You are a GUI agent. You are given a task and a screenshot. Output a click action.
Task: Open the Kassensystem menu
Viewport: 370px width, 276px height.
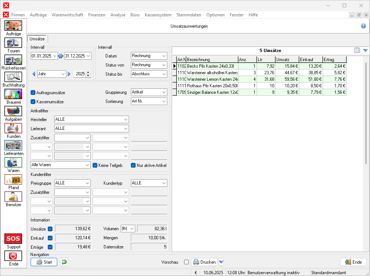pyautogui.click(x=158, y=15)
